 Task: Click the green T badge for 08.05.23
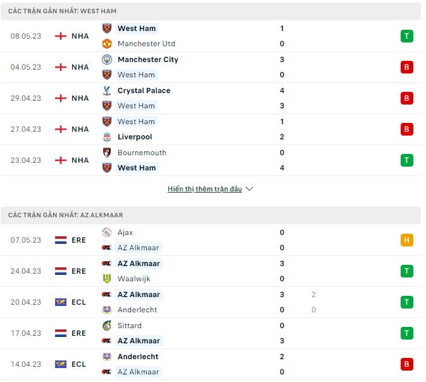406,36
